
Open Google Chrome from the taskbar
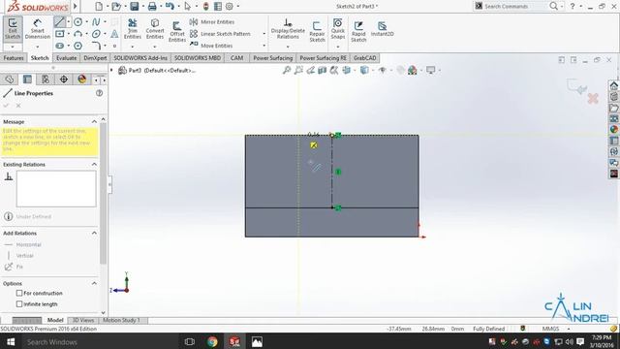212,341
